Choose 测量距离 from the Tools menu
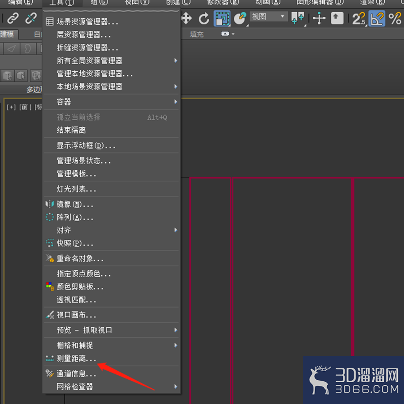Image resolution: width=404 pixels, height=404 pixels. coord(111,359)
